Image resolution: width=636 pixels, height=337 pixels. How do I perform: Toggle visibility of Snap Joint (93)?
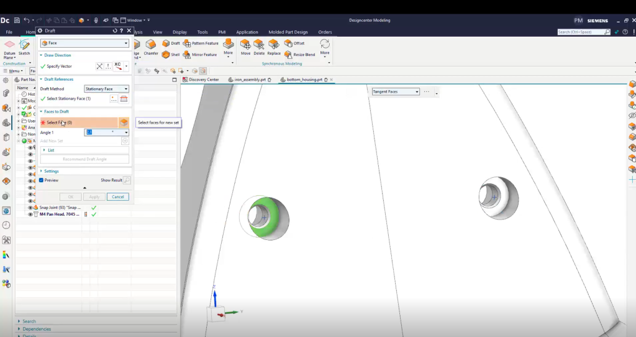30,208
